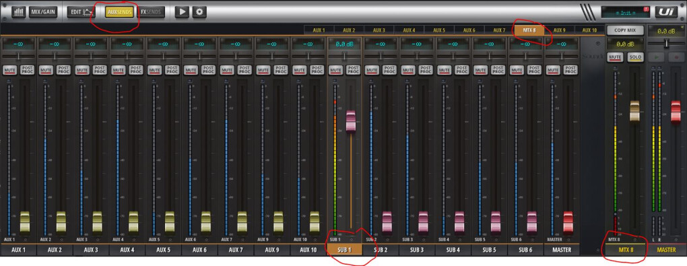Mute the SUB 1 channel
This screenshot has width=687, height=266.
click(335, 69)
